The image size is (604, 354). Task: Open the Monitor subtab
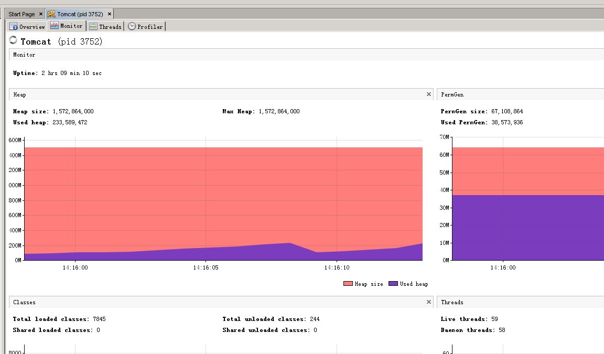(67, 26)
